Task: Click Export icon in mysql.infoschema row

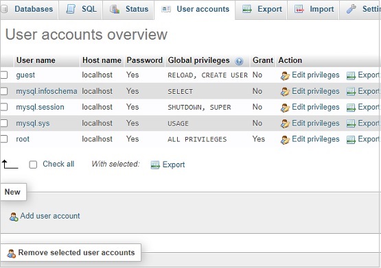Action: [x=351, y=92]
